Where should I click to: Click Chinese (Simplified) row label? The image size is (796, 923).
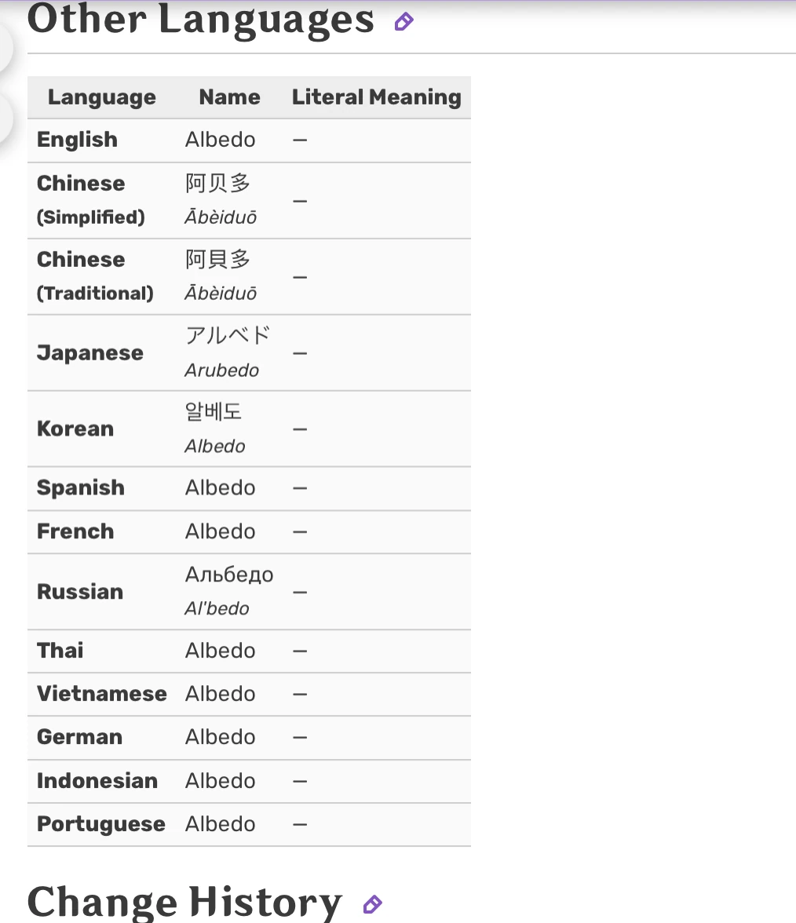coord(91,200)
